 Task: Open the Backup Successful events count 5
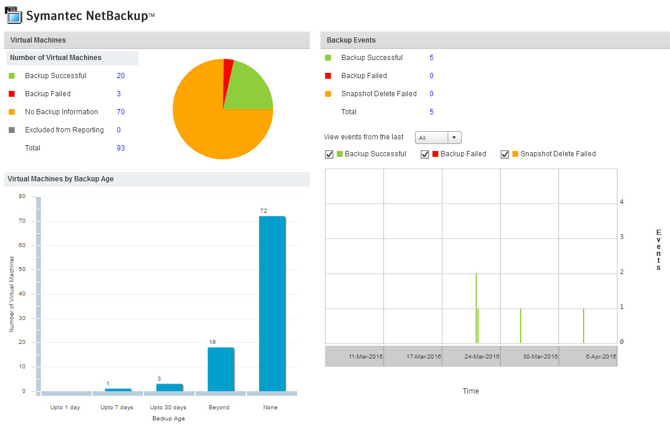(431, 58)
